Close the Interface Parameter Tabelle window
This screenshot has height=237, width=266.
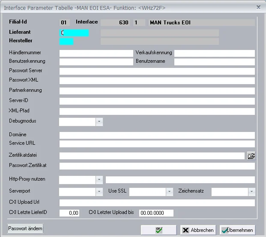point(258,7)
